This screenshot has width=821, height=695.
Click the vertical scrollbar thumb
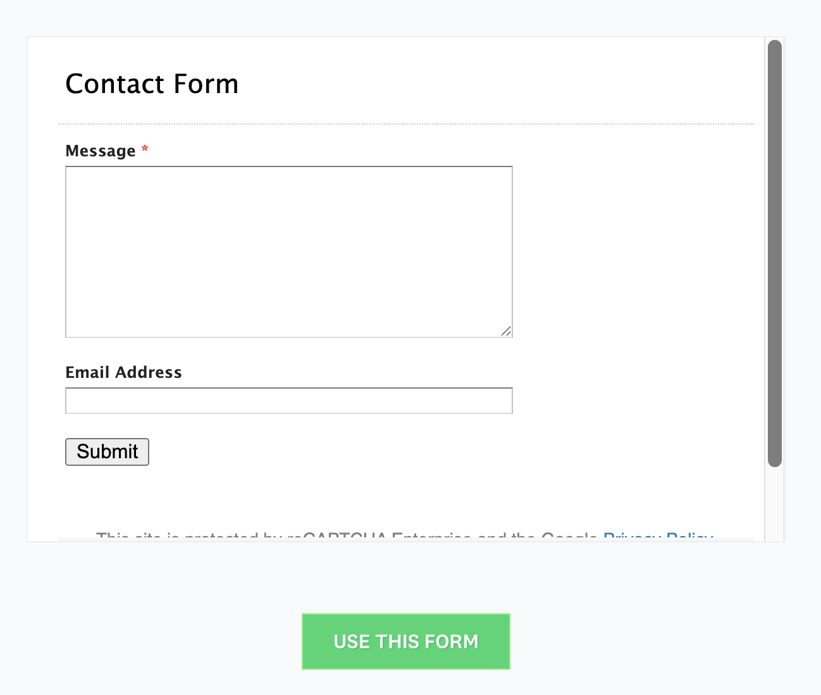774,253
